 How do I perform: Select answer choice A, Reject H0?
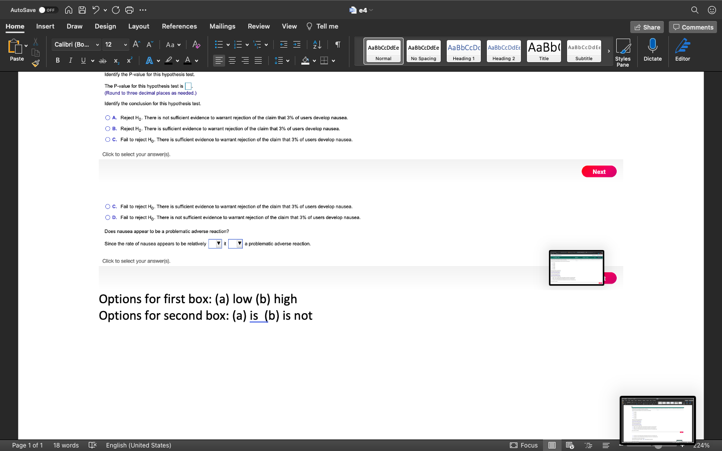click(108, 117)
